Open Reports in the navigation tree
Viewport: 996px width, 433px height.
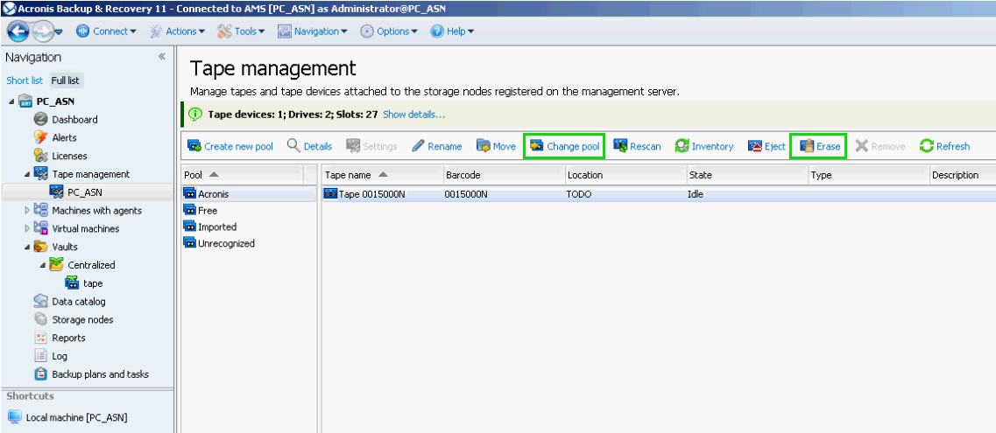[60, 338]
